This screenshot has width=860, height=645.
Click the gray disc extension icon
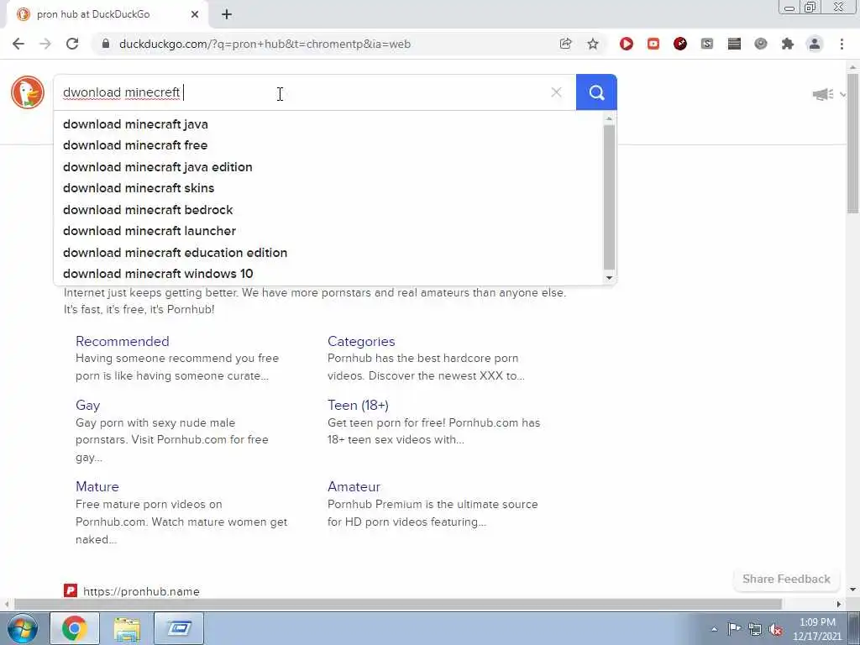[x=761, y=44]
